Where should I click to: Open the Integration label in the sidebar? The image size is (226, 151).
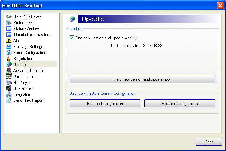22,94
